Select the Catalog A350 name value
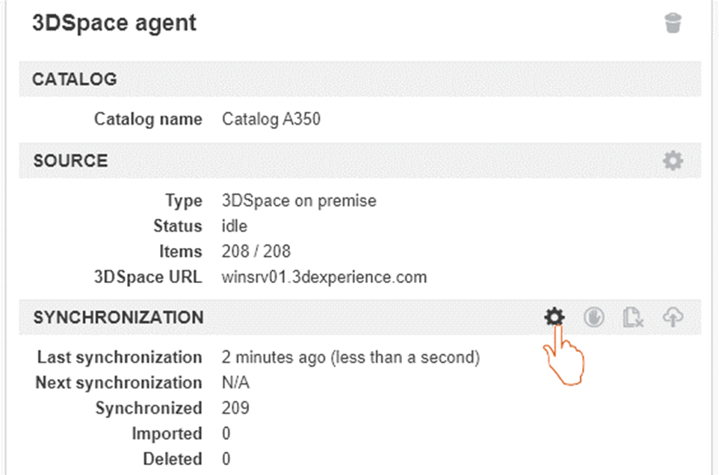Image resolution: width=719 pixels, height=475 pixels. 271,119
